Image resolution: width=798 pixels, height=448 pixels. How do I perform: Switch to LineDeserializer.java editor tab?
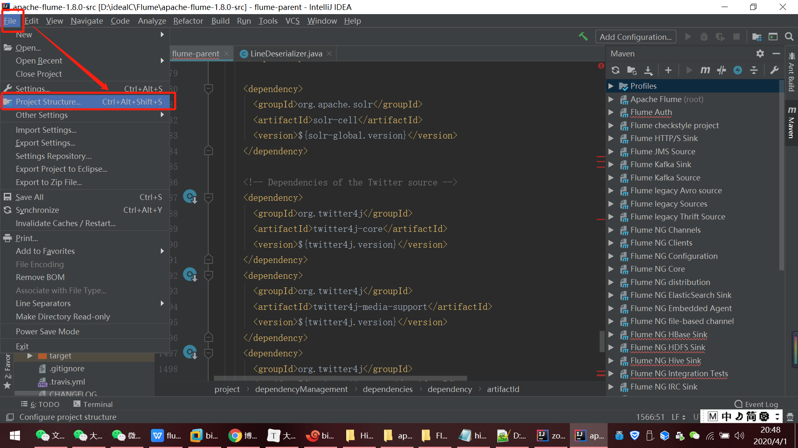pos(286,54)
